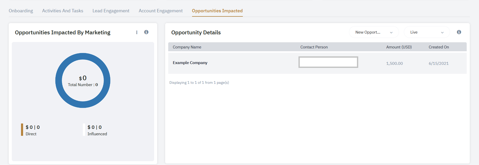Viewport: 479px width, 165px height.
Task: Click the chevron arrow of Live dropdown
Action: pos(442,33)
